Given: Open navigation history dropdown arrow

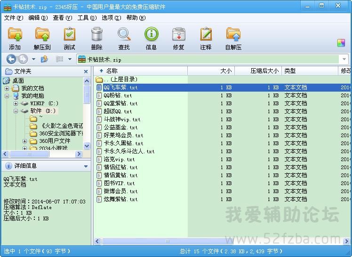Looking at the screenshot, I should pos(34,59).
